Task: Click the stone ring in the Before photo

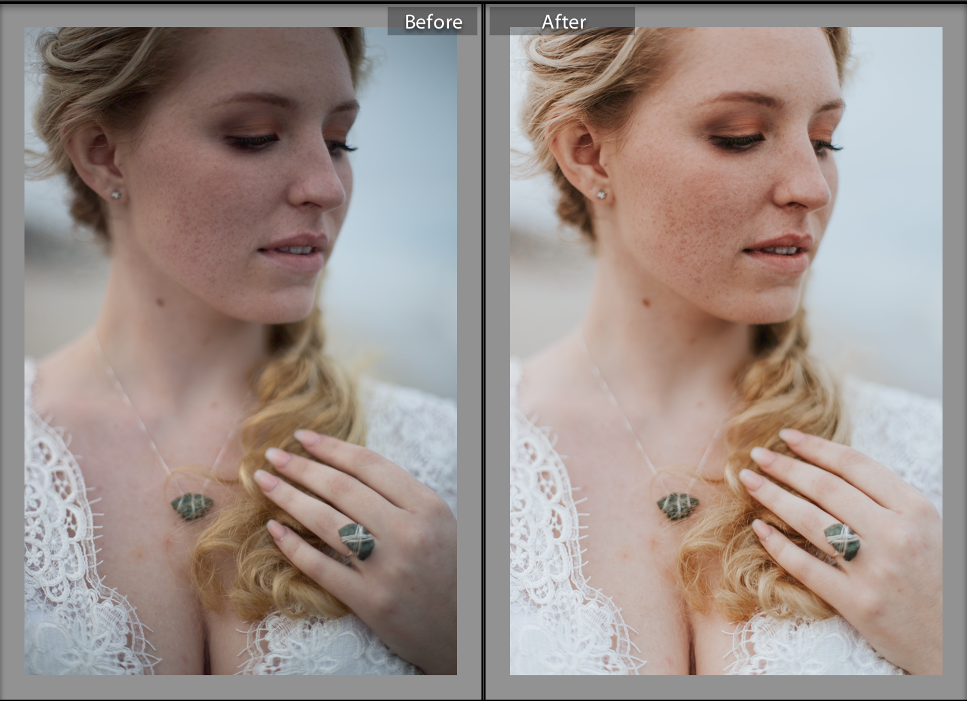Action: coord(356,541)
